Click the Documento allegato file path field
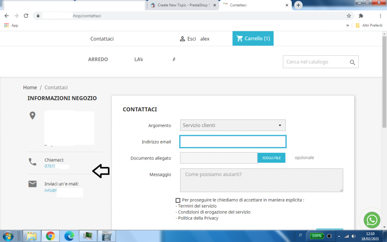 (x=219, y=158)
